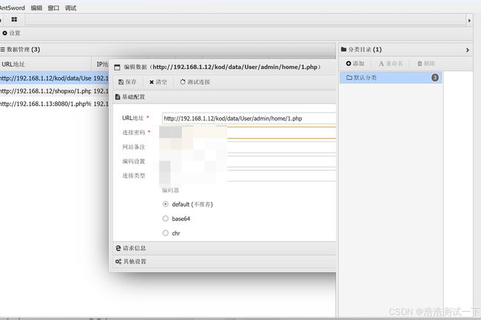
Task: Expand the 其他设置 section
Action: pyautogui.click(x=224, y=261)
